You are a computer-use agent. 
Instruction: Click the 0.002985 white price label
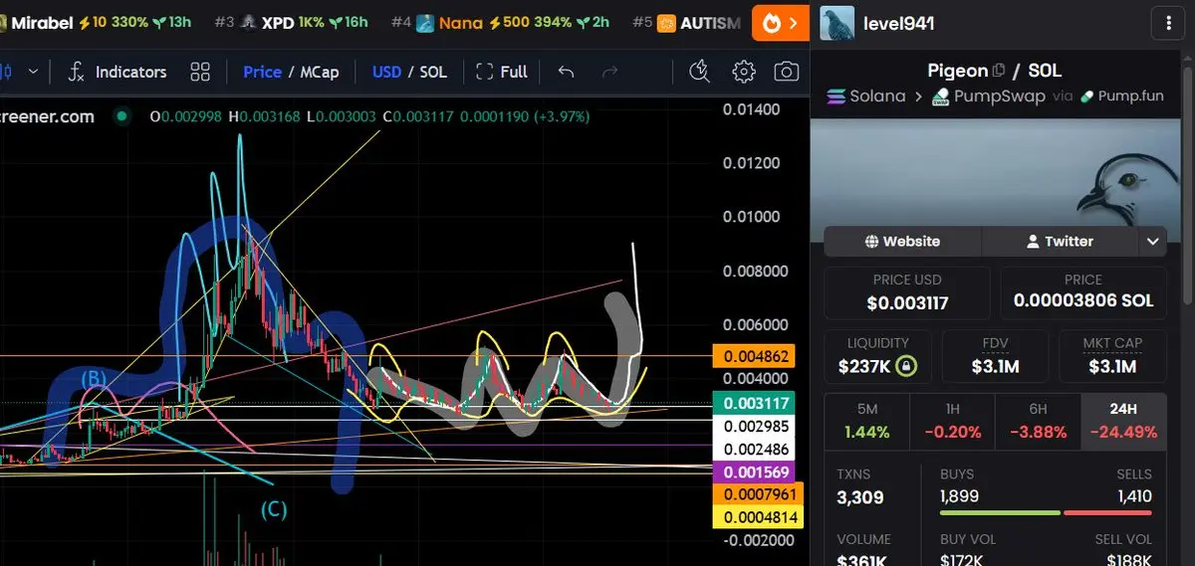coord(755,427)
